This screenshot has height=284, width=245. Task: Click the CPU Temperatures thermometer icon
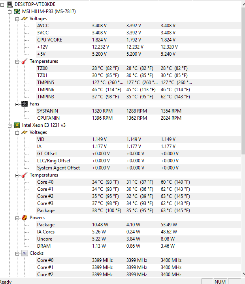pos(24,175)
